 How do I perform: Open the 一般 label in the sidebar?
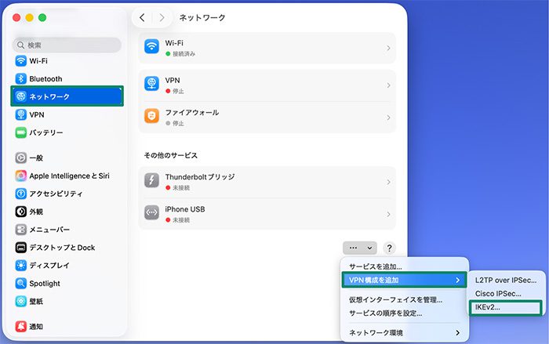click(36, 158)
